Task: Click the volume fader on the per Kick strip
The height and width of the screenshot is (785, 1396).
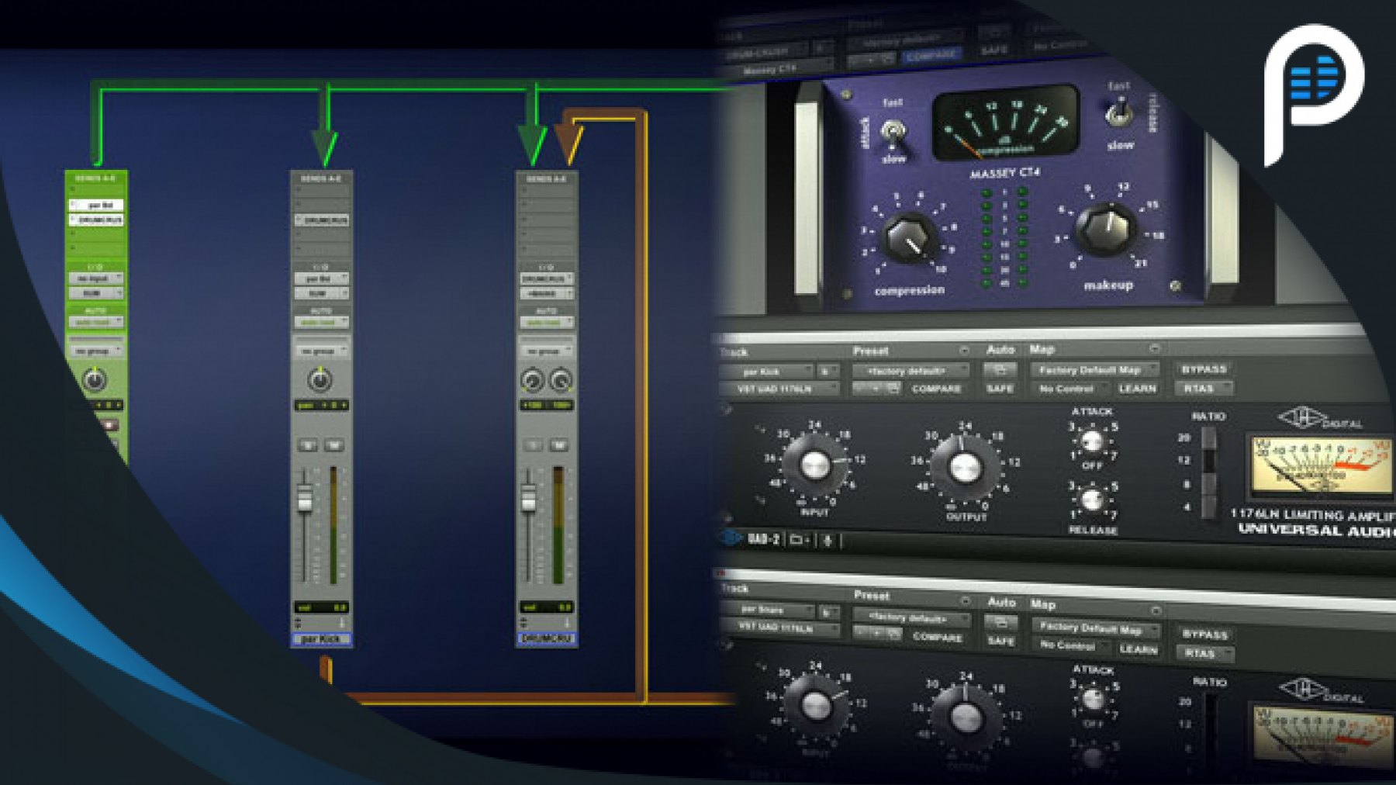Action: (x=305, y=499)
